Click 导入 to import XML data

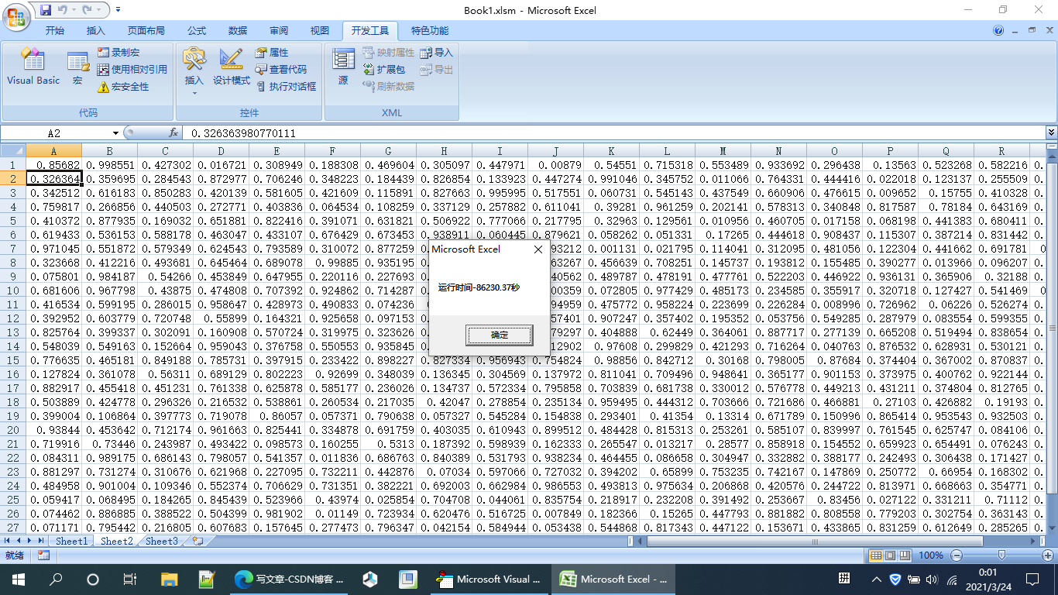point(436,53)
